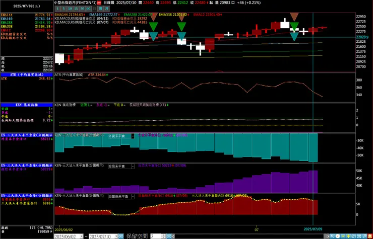Switch to the 30-minute timeframe

click(82, 9)
